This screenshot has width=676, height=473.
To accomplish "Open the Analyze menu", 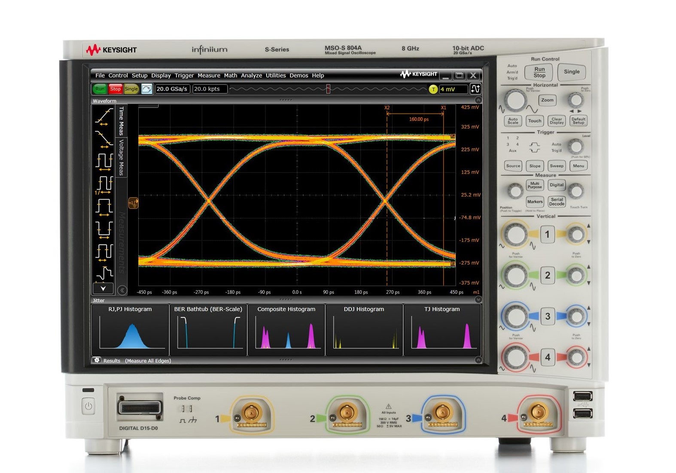I will click(251, 75).
